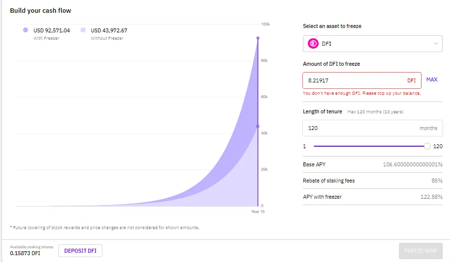Open the DFI asset selection box
The height and width of the screenshot is (262, 450).
click(373, 44)
